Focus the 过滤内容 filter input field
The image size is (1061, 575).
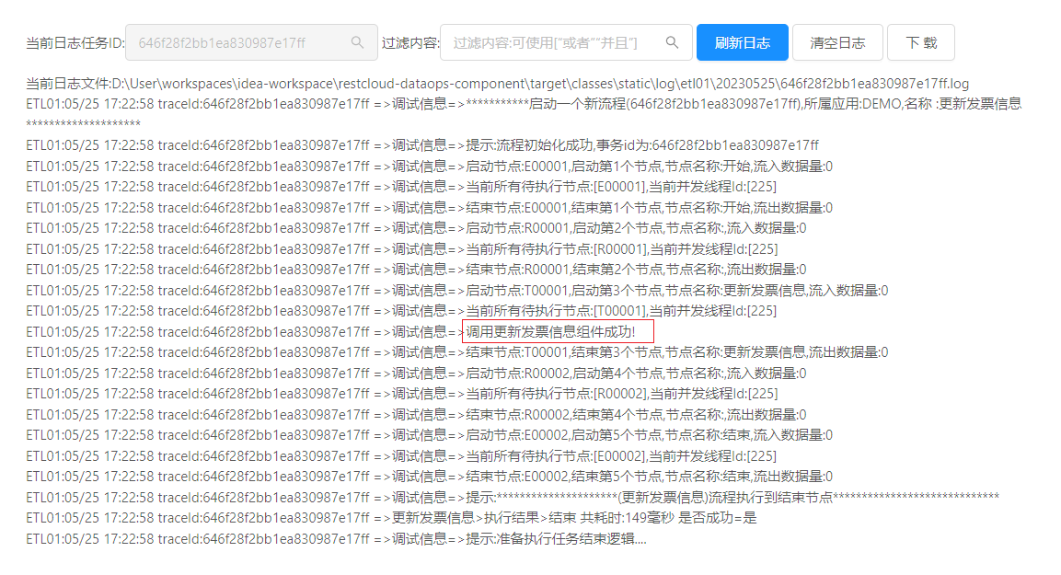coord(556,42)
